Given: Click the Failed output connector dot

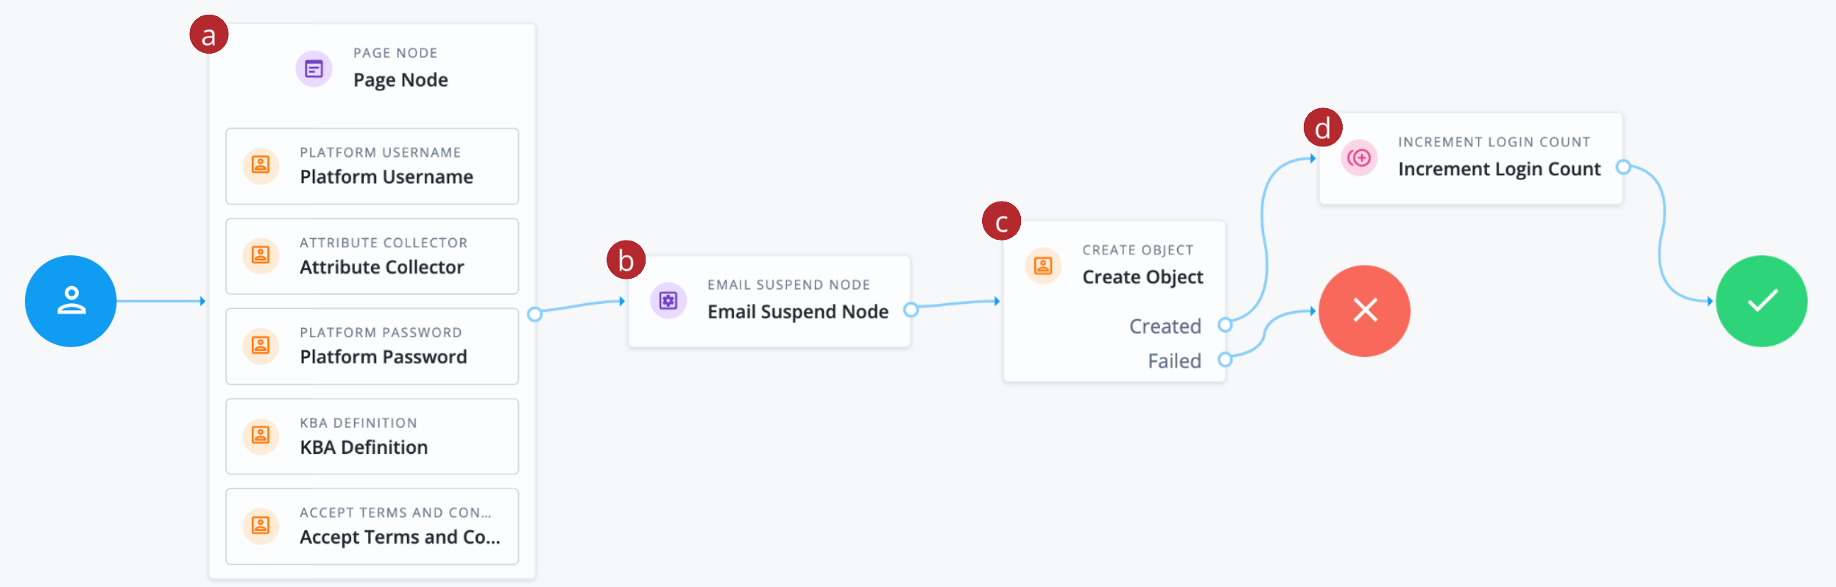Looking at the screenshot, I should tap(1224, 360).
